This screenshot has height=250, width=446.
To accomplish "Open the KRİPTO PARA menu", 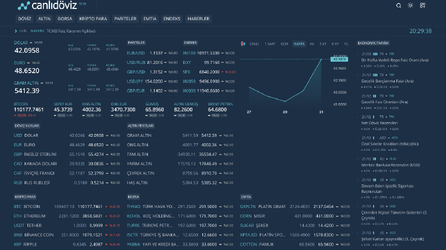I will (93, 18).
